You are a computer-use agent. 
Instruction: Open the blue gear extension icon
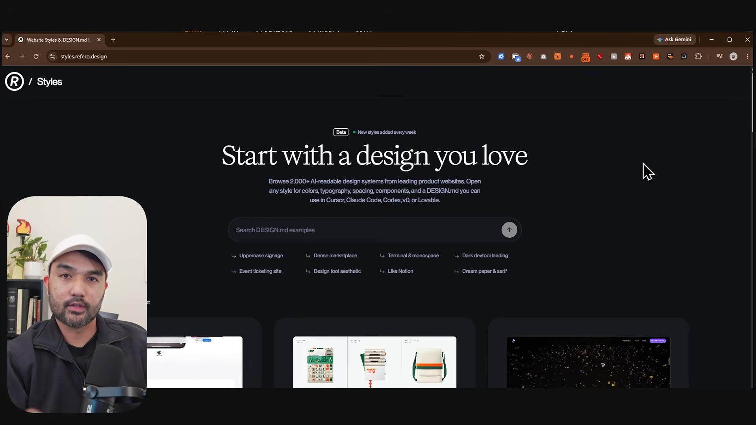point(501,56)
